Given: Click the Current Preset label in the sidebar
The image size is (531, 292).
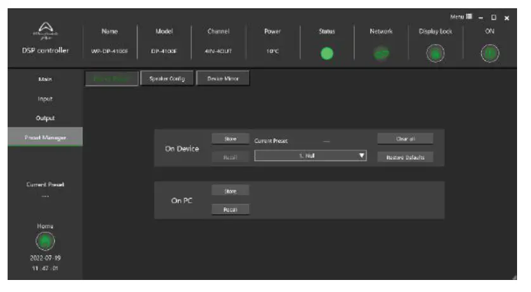Looking at the screenshot, I should click(45, 184).
